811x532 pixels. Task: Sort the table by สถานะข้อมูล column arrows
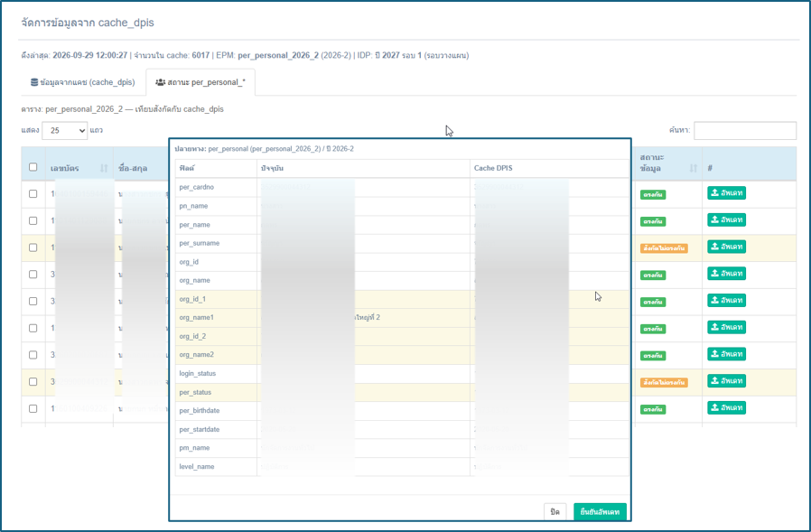pyautogui.click(x=693, y=168)
